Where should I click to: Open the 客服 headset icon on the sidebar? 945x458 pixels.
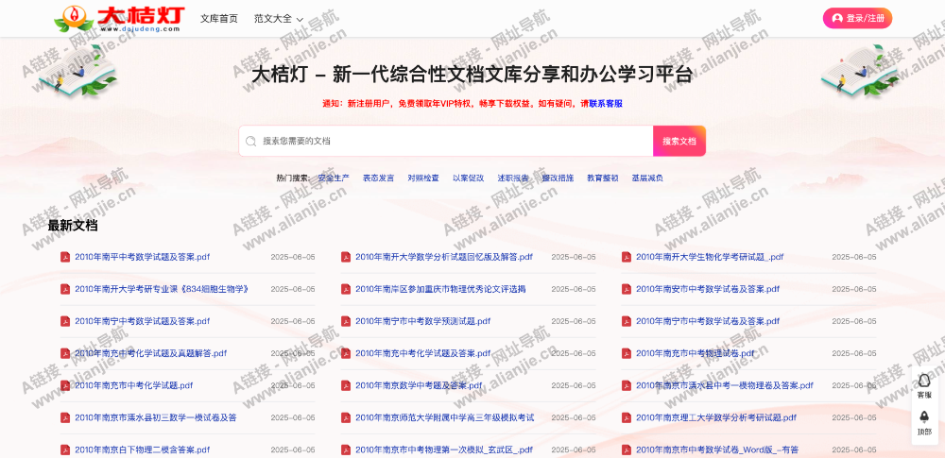coord(924,381)
